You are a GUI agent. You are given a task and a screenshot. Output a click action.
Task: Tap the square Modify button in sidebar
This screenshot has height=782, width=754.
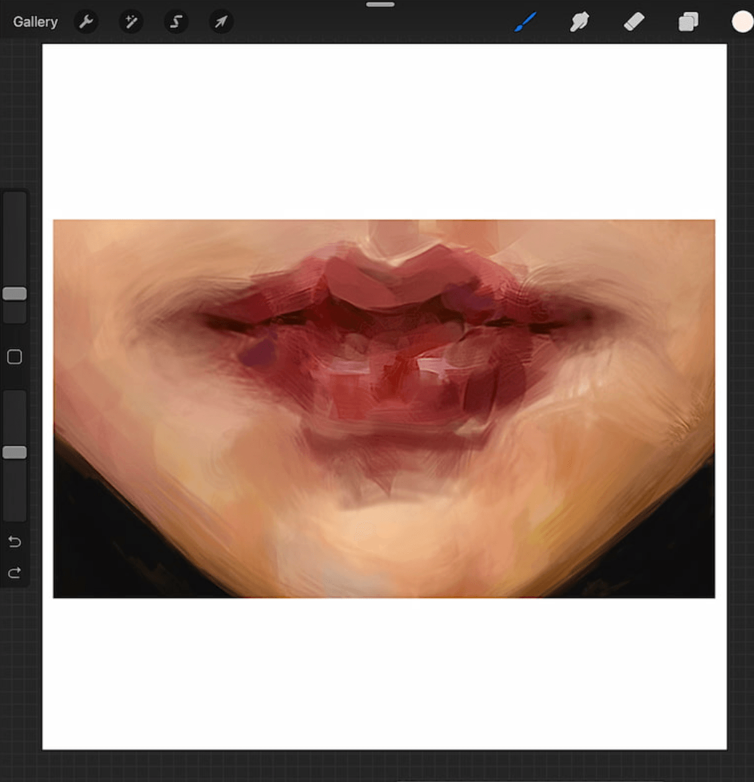click(14, 357)
